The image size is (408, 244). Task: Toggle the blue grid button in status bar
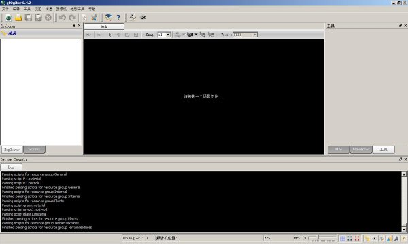pos(343,238)
